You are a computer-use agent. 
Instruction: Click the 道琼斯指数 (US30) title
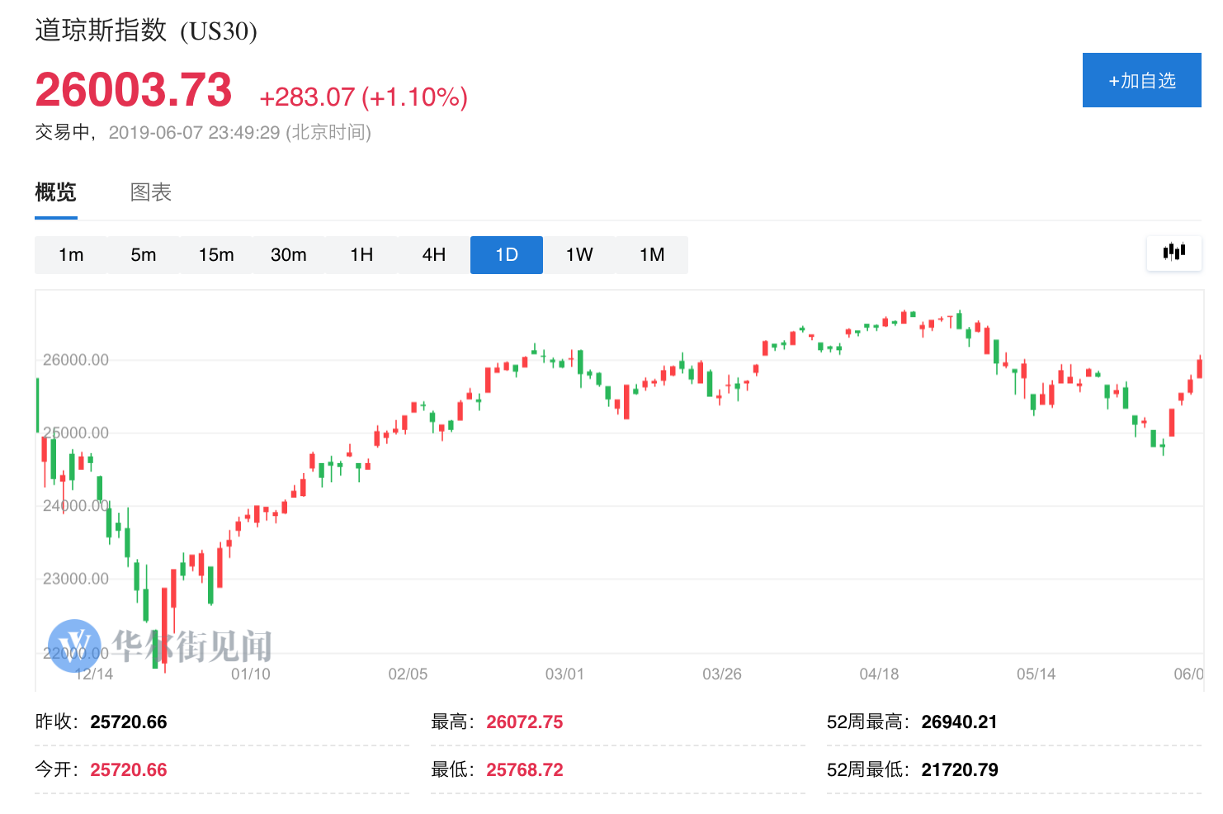tap(146, 31)
